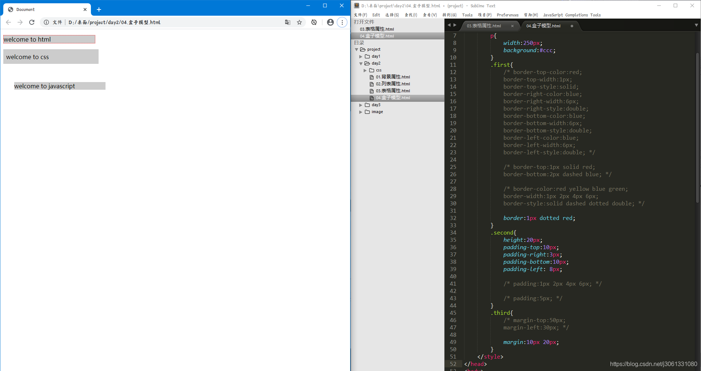This screenshot has height=371, width=701.
Task: Click the css folder icon
Action: coord(372,70)
